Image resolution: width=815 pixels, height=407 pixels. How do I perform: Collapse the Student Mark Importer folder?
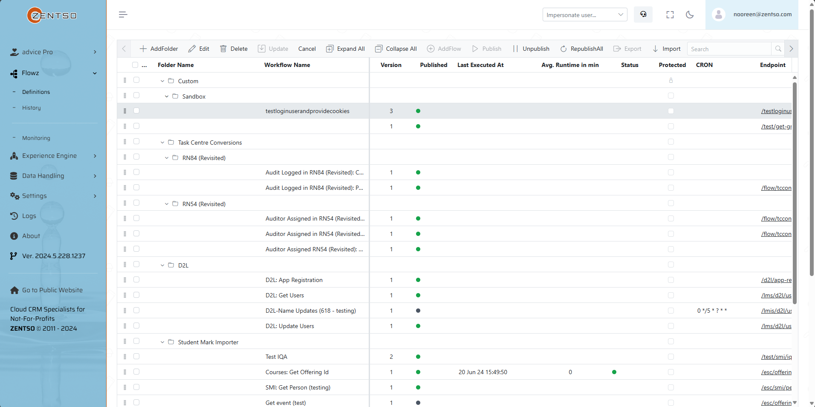tap(162, 342)
